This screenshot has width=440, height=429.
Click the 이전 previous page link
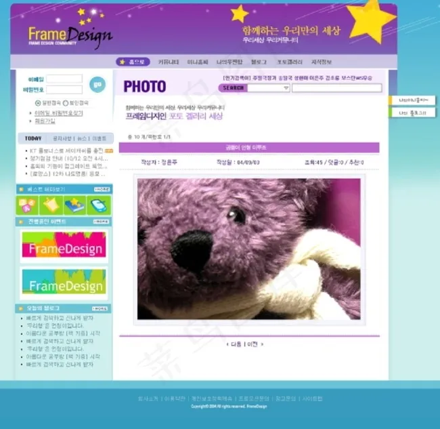[252, 344]
